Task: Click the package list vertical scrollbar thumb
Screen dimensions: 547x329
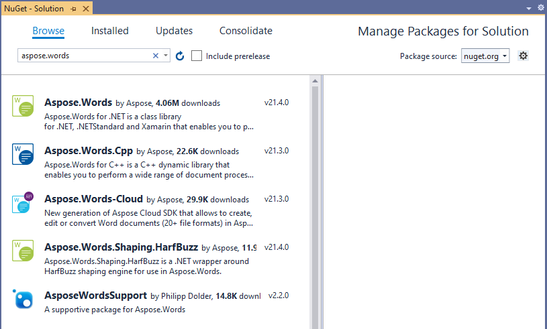Action: (315, 207)
